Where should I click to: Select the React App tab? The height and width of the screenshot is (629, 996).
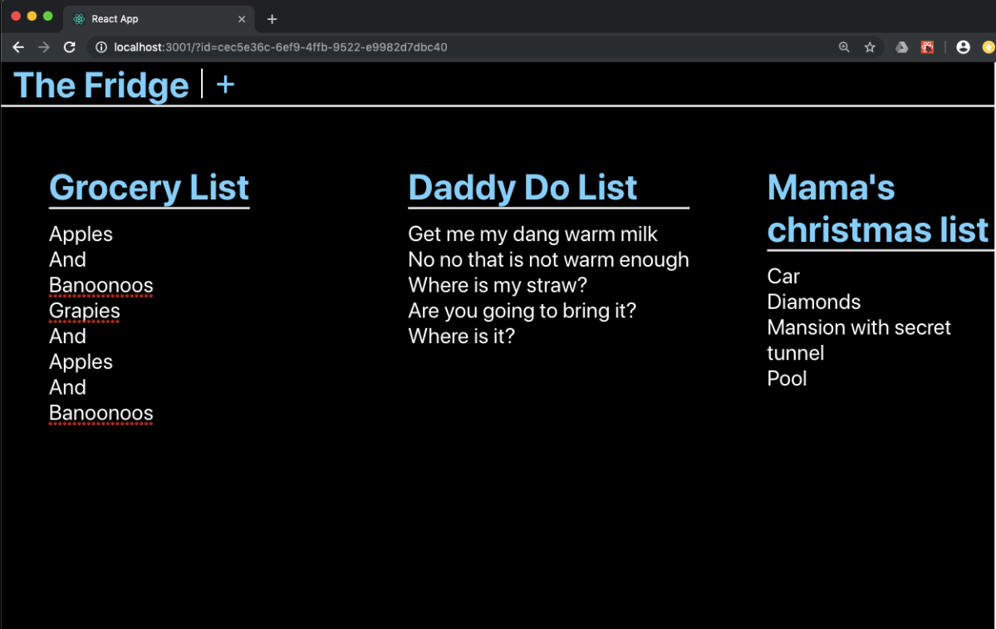(150, 19)
